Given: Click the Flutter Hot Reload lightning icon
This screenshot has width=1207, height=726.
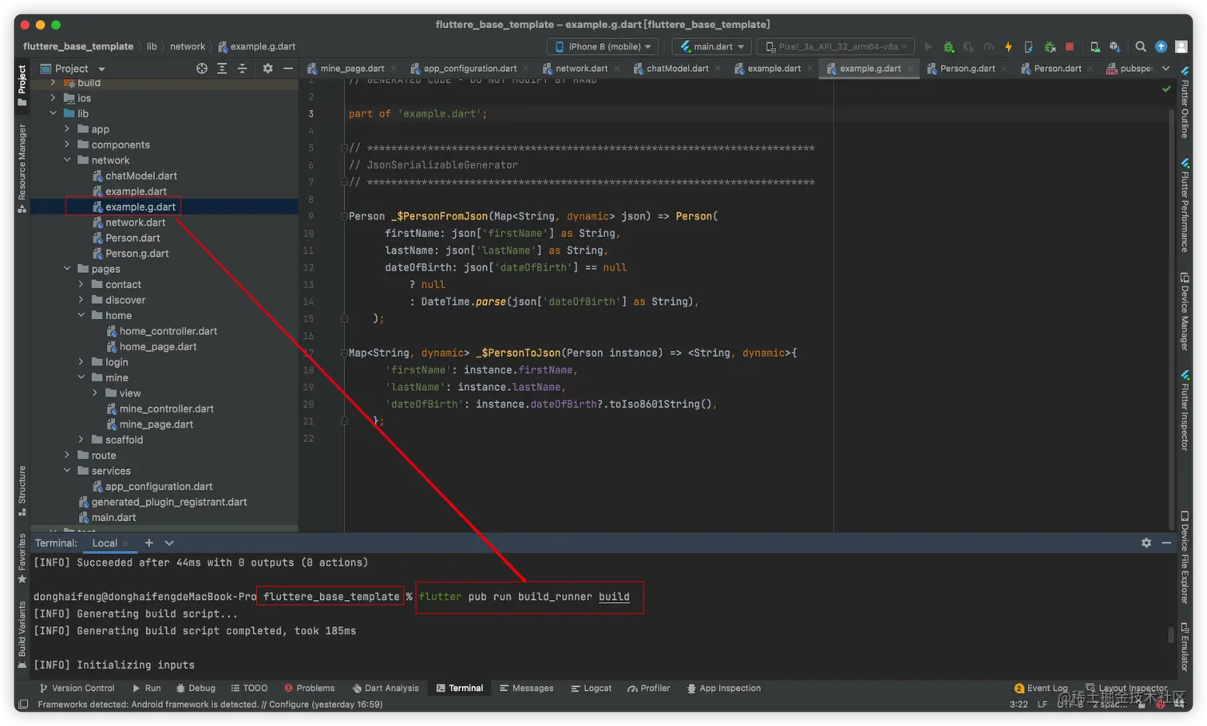Looking at the screenshot, I should 1008,47.
